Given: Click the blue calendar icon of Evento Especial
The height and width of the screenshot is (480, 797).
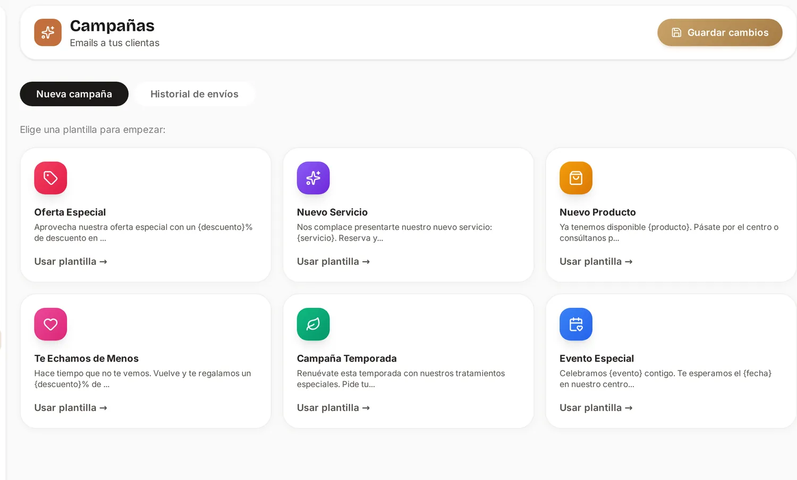Looking at the screenshot, I should [x=575, y=324].
